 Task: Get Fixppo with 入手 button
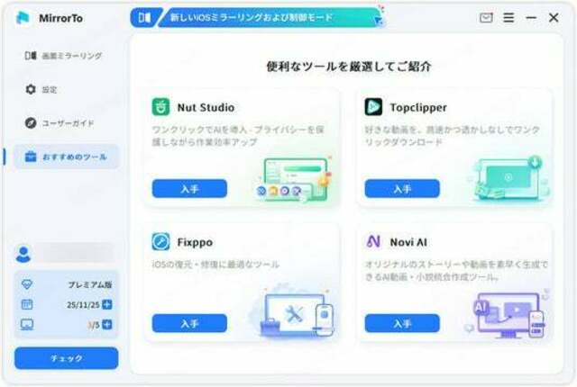click(x=189, y=323)
